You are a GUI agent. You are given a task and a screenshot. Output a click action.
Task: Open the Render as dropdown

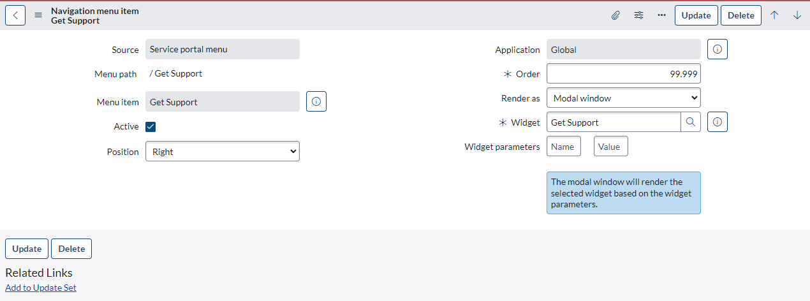point(624,98)
